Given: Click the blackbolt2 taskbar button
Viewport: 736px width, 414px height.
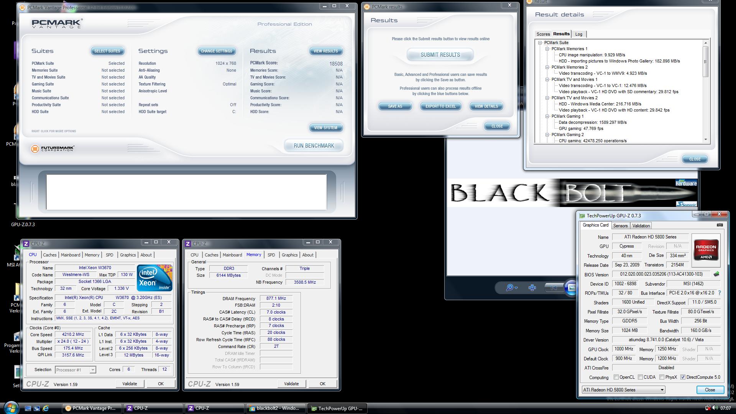Looking at the screenshot, I should point(275,408).
